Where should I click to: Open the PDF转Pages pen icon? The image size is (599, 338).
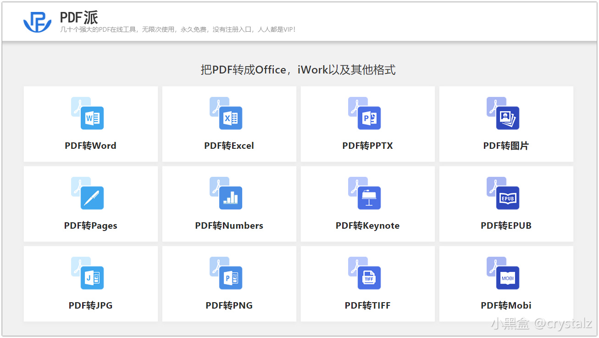pyautogui.click(x=88, y=193)
